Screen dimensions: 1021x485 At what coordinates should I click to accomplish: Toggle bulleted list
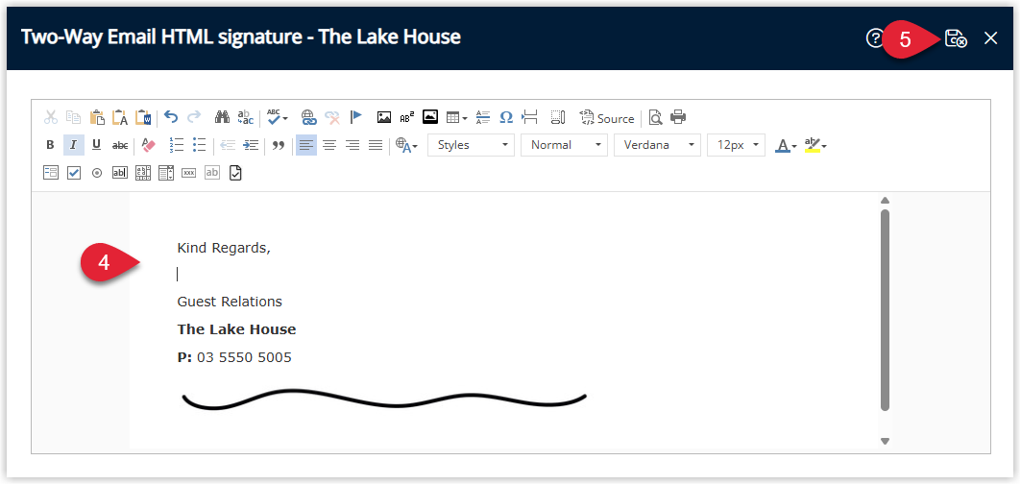pyautogui.click(x=200, y=145)
